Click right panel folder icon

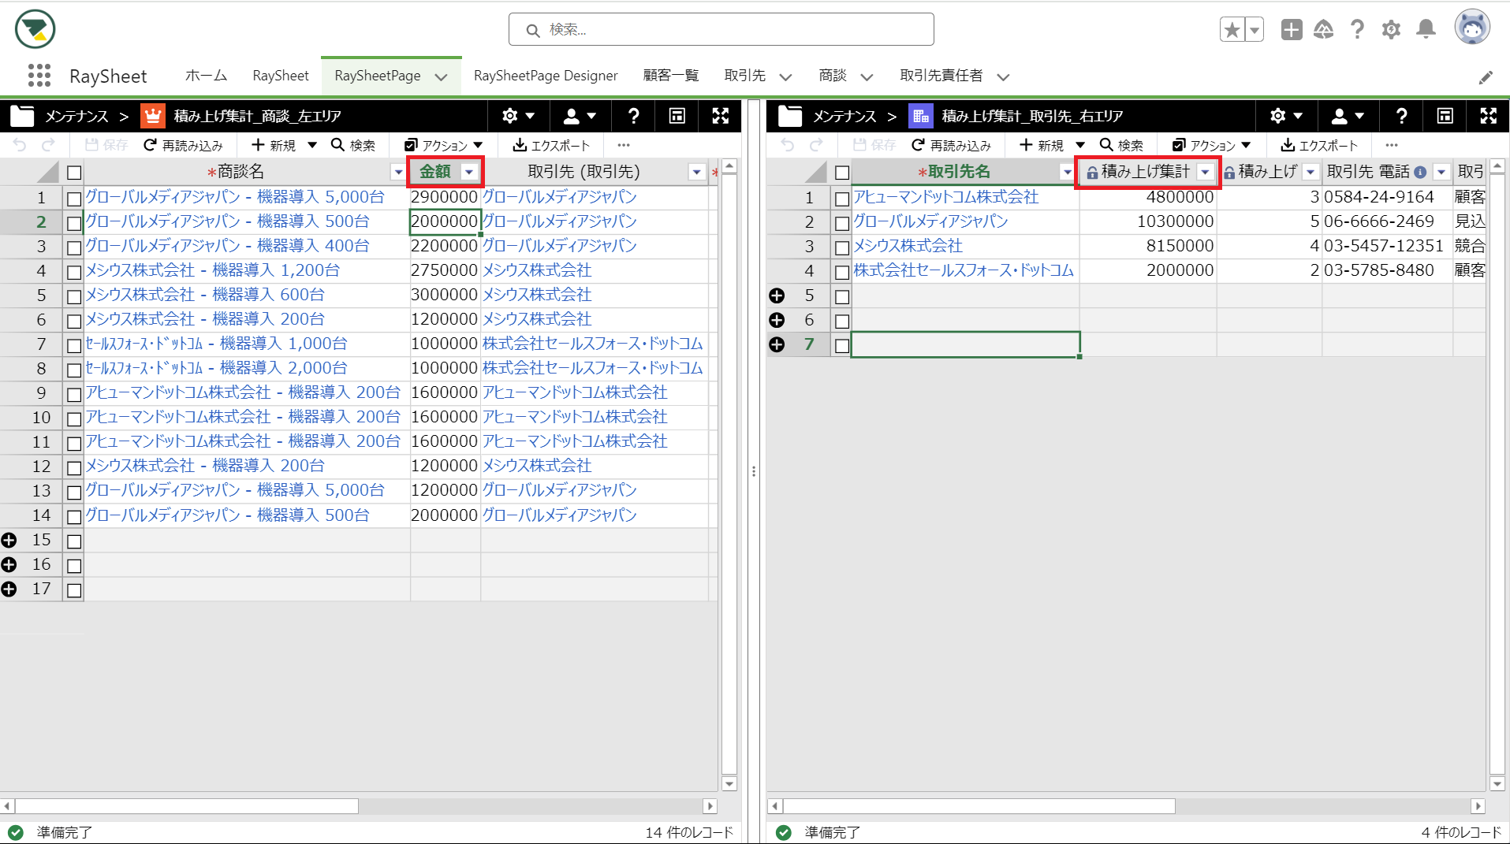pos(790,116)
